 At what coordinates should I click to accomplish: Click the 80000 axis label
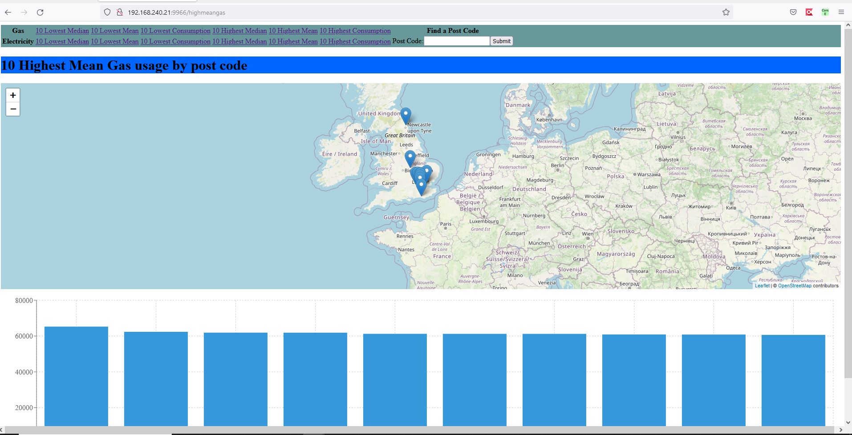coord(24,301)
